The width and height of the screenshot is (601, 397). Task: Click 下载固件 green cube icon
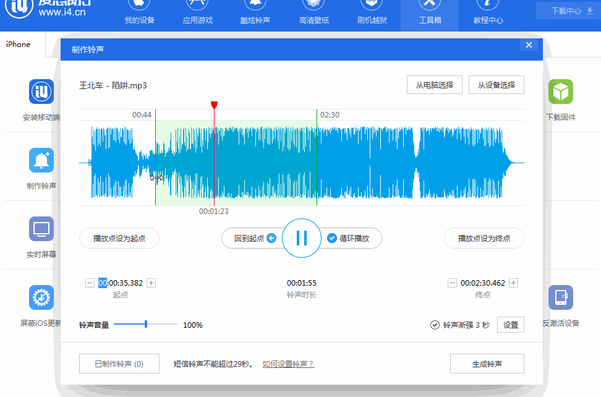point(561,92)
